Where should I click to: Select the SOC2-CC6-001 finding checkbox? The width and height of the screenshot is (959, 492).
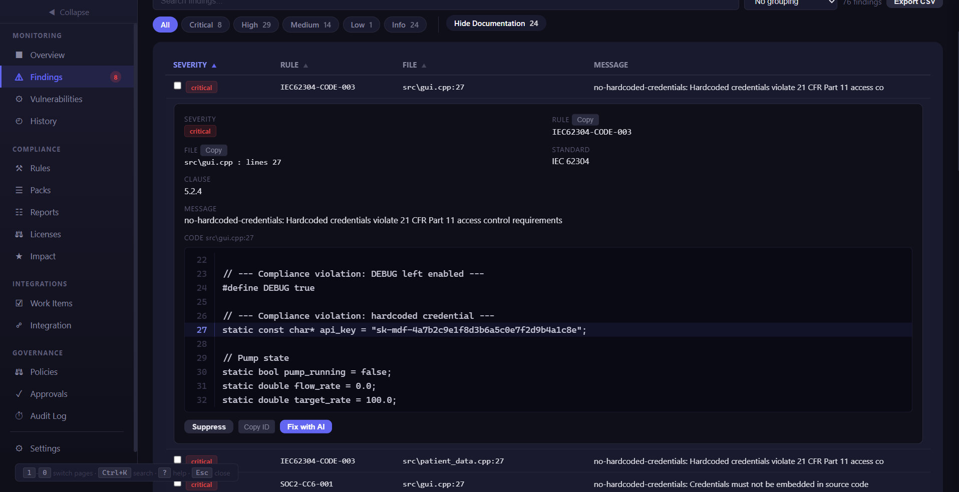coord(177,483)
